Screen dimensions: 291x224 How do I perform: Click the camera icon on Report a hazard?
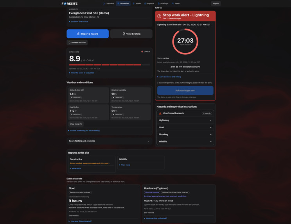pyautogui.click(x=79, y=34)
